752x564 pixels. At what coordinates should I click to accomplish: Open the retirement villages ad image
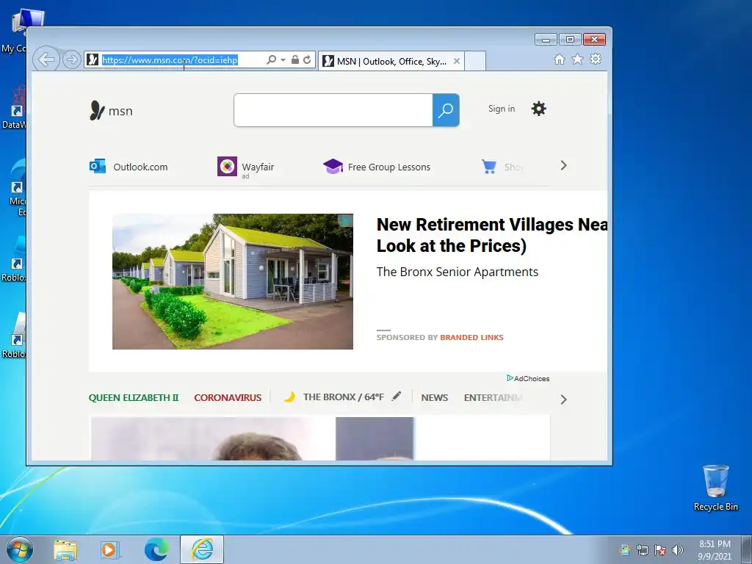pyautogui.click(x=233, y=281)
